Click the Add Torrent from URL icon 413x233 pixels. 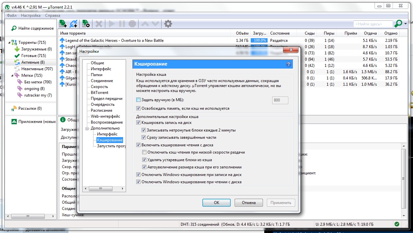coord(74,24)
